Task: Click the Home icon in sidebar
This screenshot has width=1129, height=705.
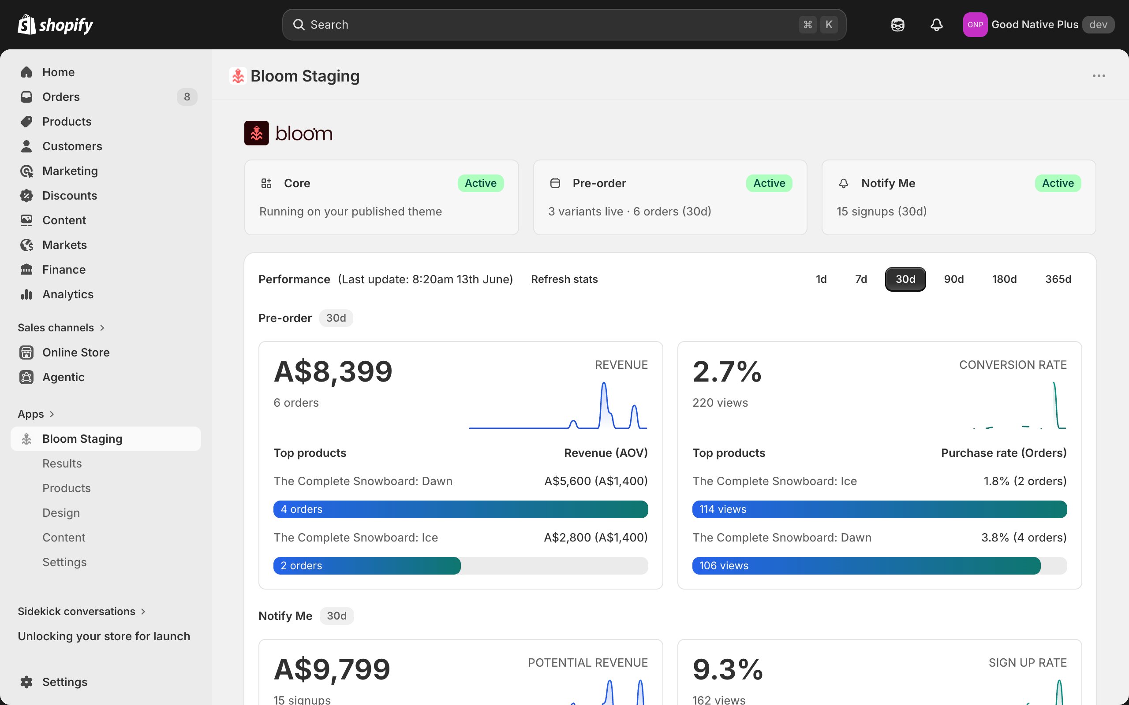Action: [x=26, y=72]
